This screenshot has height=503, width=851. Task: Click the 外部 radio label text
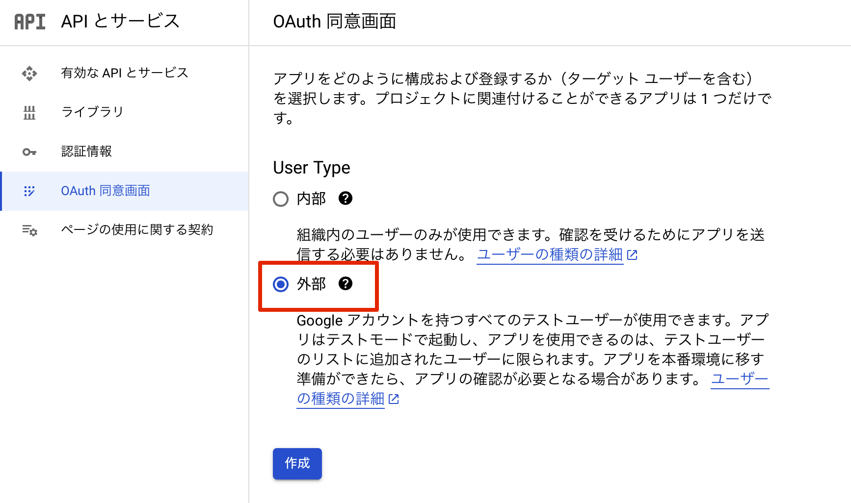311,284
